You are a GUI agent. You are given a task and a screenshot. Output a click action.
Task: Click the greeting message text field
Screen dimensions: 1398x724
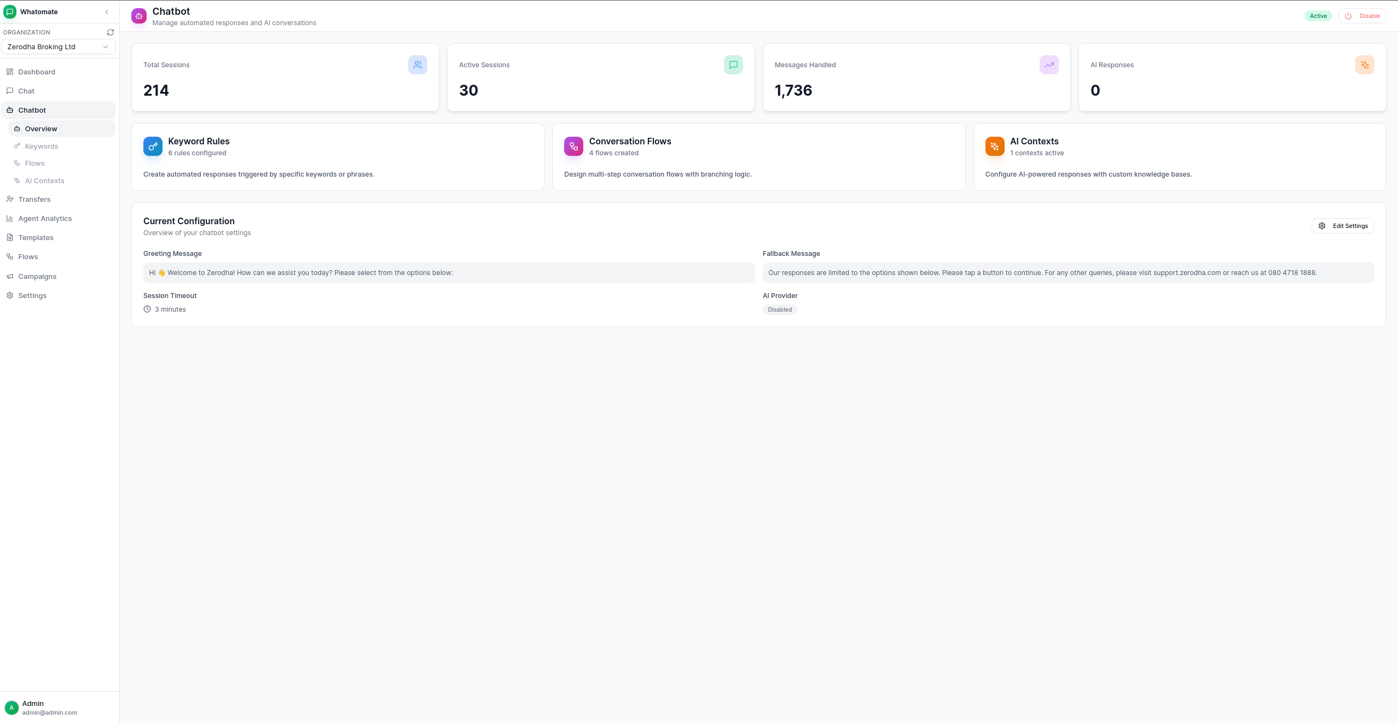tap(449, 272)
